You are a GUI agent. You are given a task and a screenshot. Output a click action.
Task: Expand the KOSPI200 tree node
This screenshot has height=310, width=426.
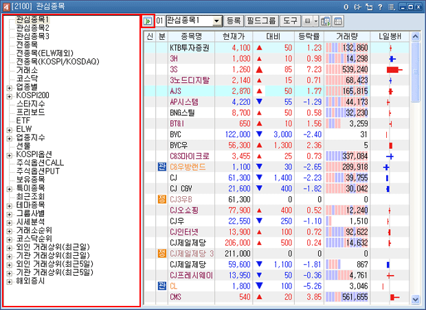(x=9, y=95)
